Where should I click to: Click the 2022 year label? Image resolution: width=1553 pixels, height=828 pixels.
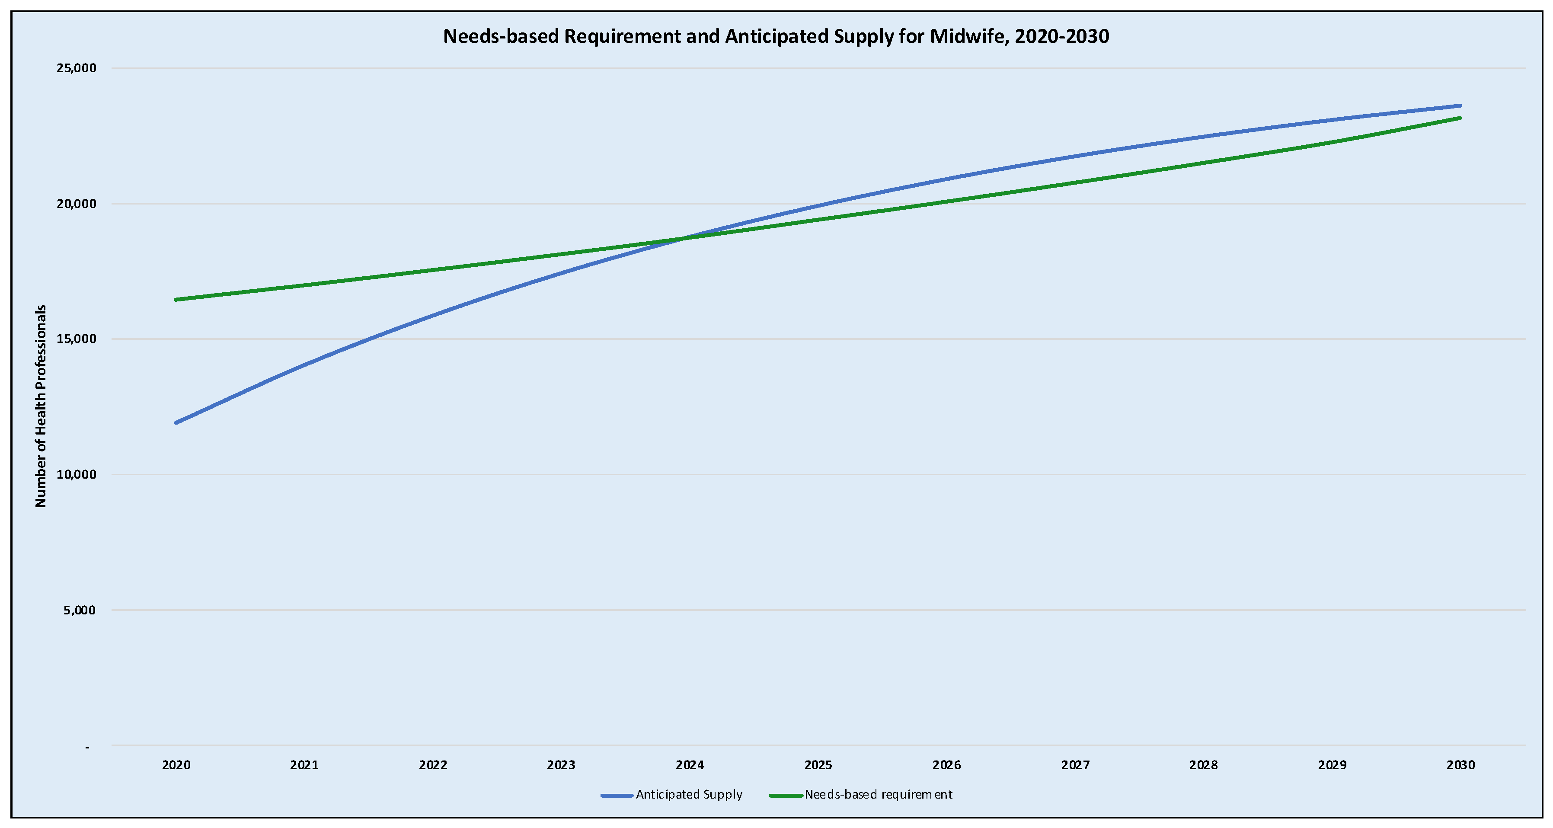[433, 765]
